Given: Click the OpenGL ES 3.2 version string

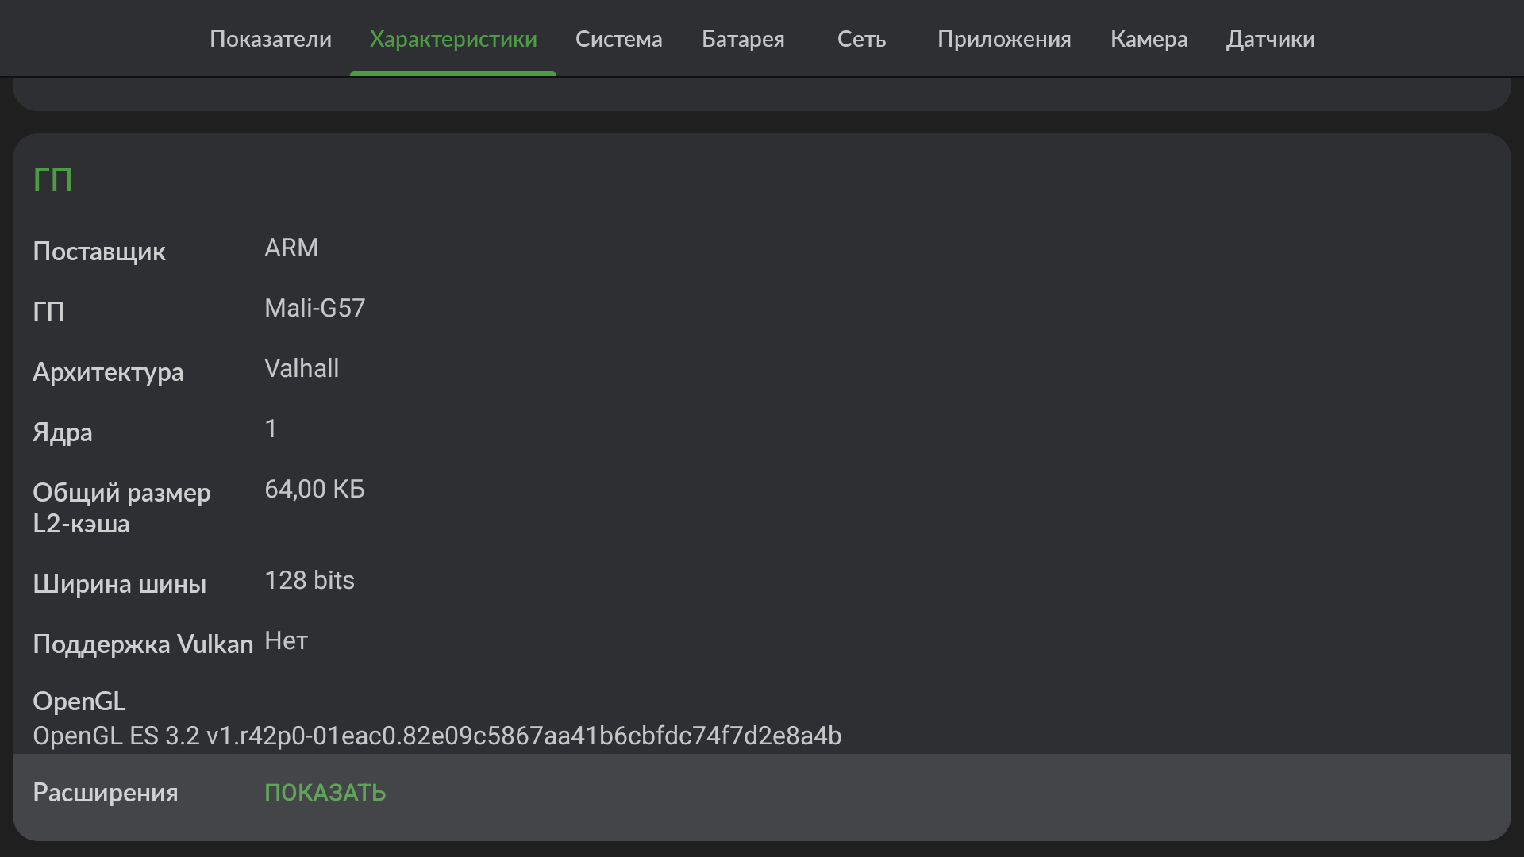Looking at the screenshot, I should (x=437, y=736).
